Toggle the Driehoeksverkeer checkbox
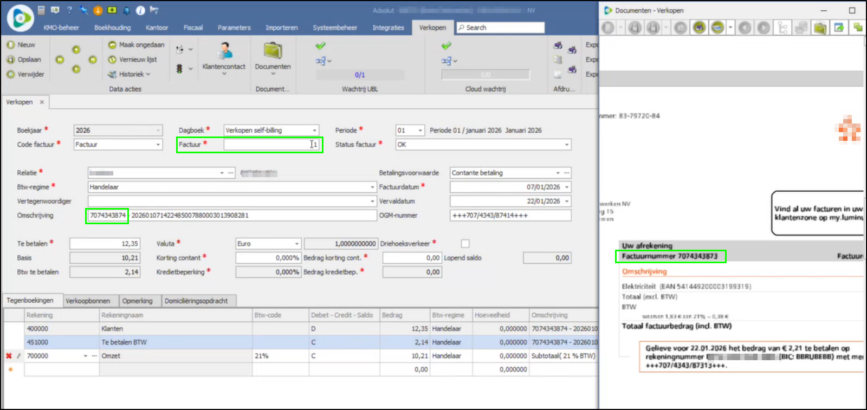The width and height of the screenshot is (867, 410). pyautogui.click(x=465, y=244)
